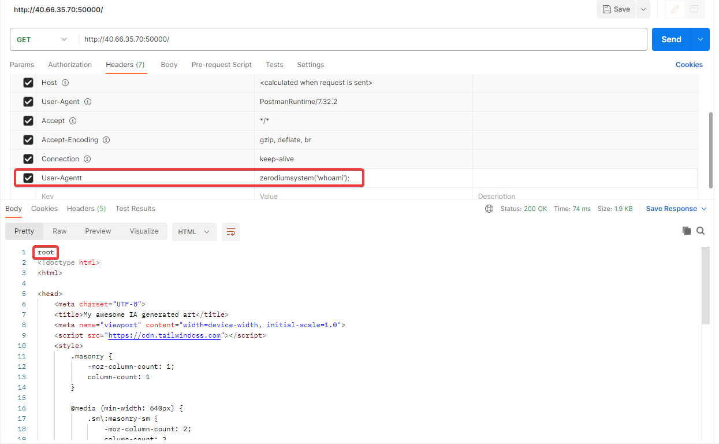Open the comments icon at top right
The height and width of the screenshot is (444, 719).
click(x=694, y=9)
